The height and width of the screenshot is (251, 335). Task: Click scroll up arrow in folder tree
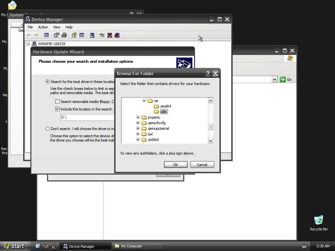coord(210,101)
